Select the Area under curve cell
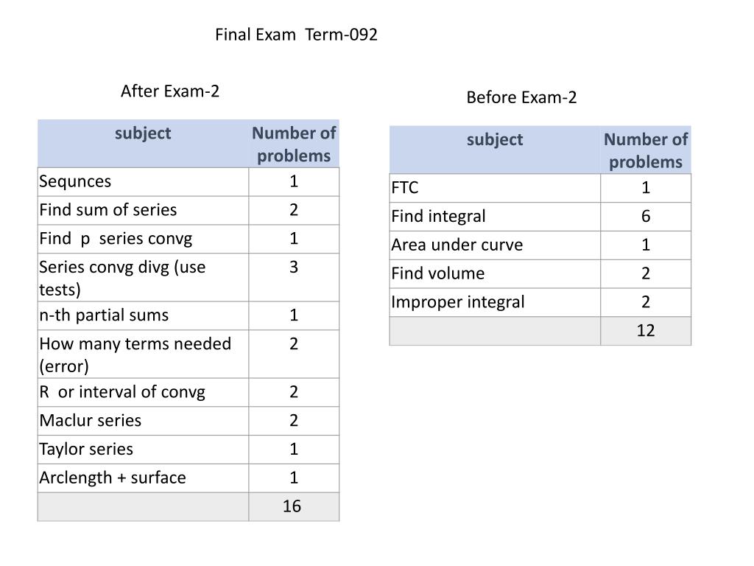754x566 pixels. click(x=495, y=245)
